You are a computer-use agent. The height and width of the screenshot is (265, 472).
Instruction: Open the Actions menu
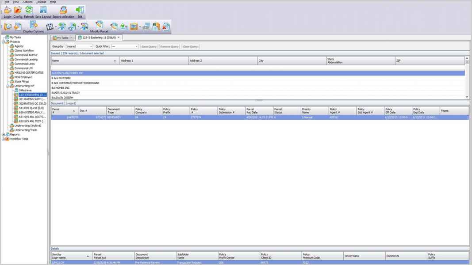pyautogui.click(x=27, y=2)
